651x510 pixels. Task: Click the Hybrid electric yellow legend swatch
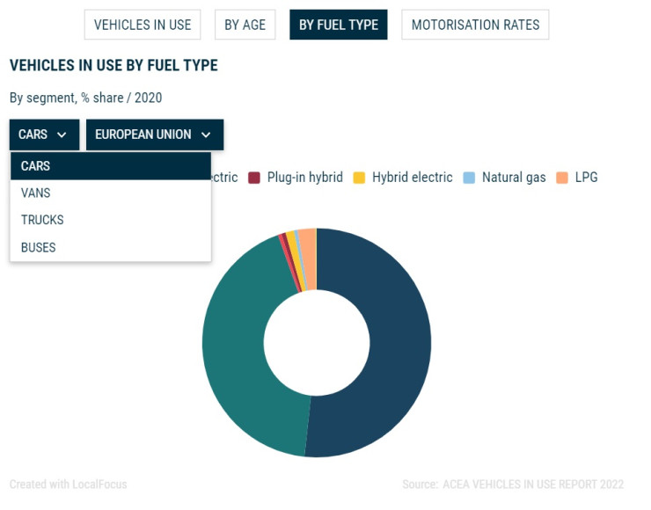tap(359, 178)
